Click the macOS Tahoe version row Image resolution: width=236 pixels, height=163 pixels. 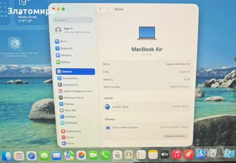pos(146,107)
